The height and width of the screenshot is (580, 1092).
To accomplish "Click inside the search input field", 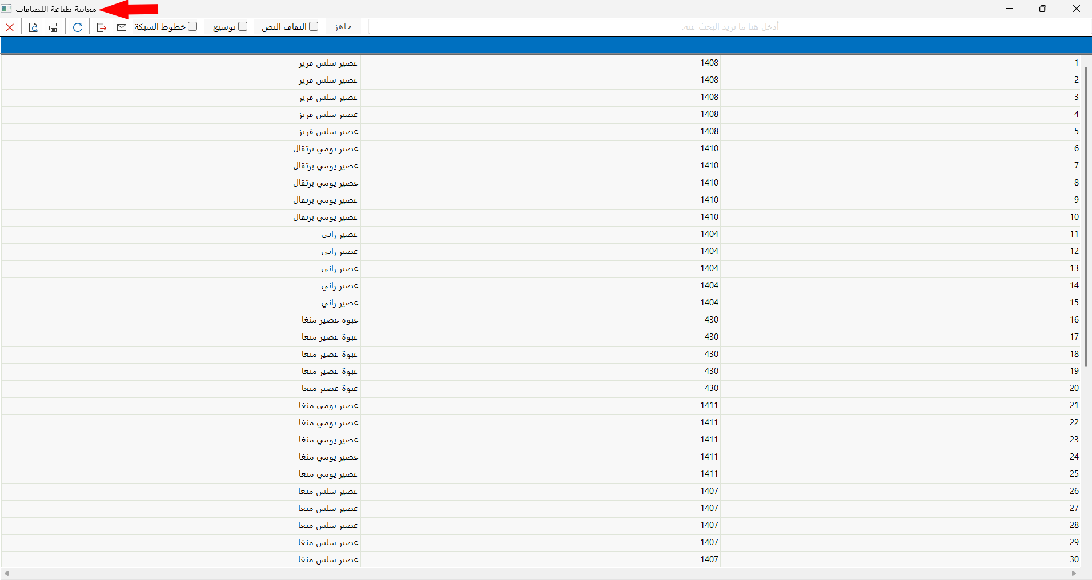I will pyautogui.click(x=725, y=26).
